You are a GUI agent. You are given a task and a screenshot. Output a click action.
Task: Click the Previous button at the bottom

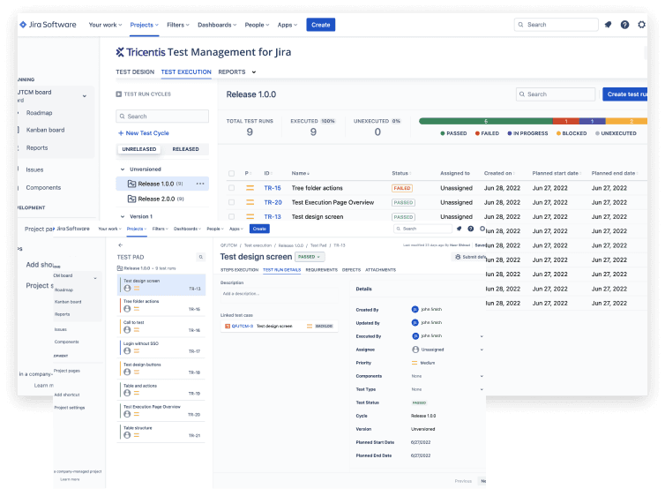point(463,481)
